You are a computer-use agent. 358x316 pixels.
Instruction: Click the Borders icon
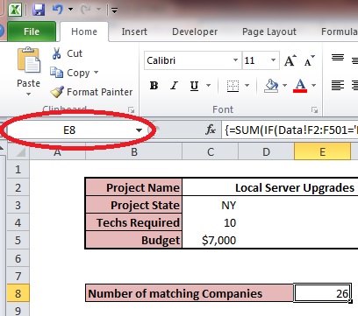pyautogui.click(x=233, y=86)
